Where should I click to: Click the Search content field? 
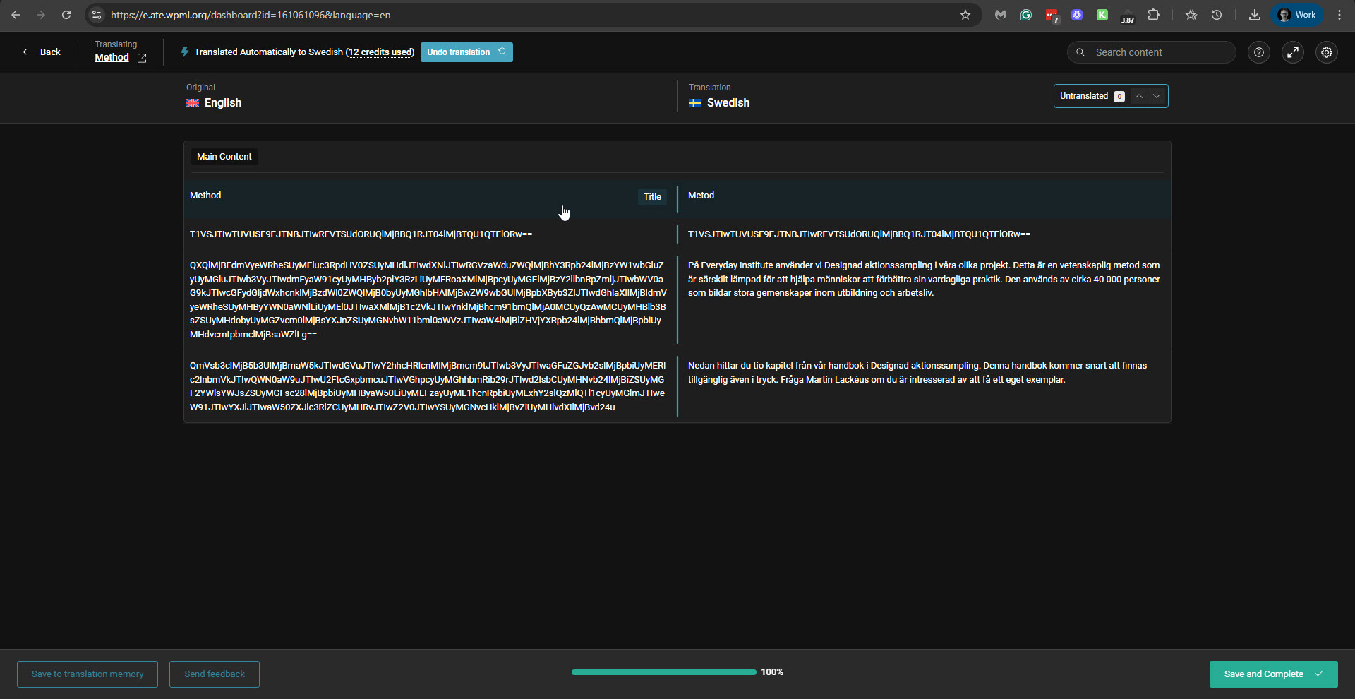[1157, 52]
